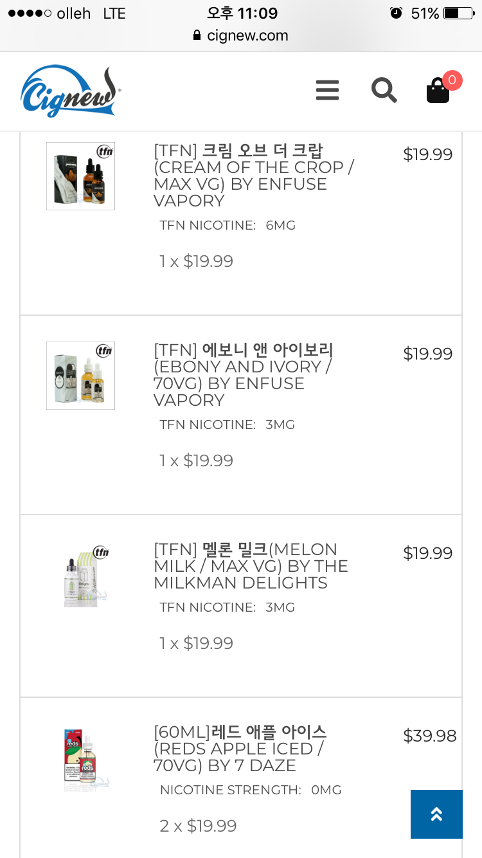482x858 pixels.
Task: Open the shopping bag cart
Action: (x=438, y=91)
